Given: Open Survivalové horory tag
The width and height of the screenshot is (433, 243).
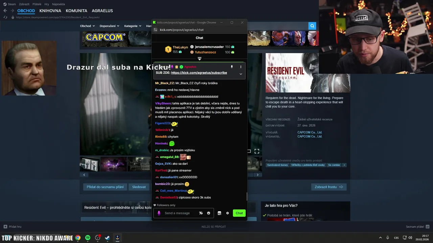Looking at the screenshot, I should point(277,165).
